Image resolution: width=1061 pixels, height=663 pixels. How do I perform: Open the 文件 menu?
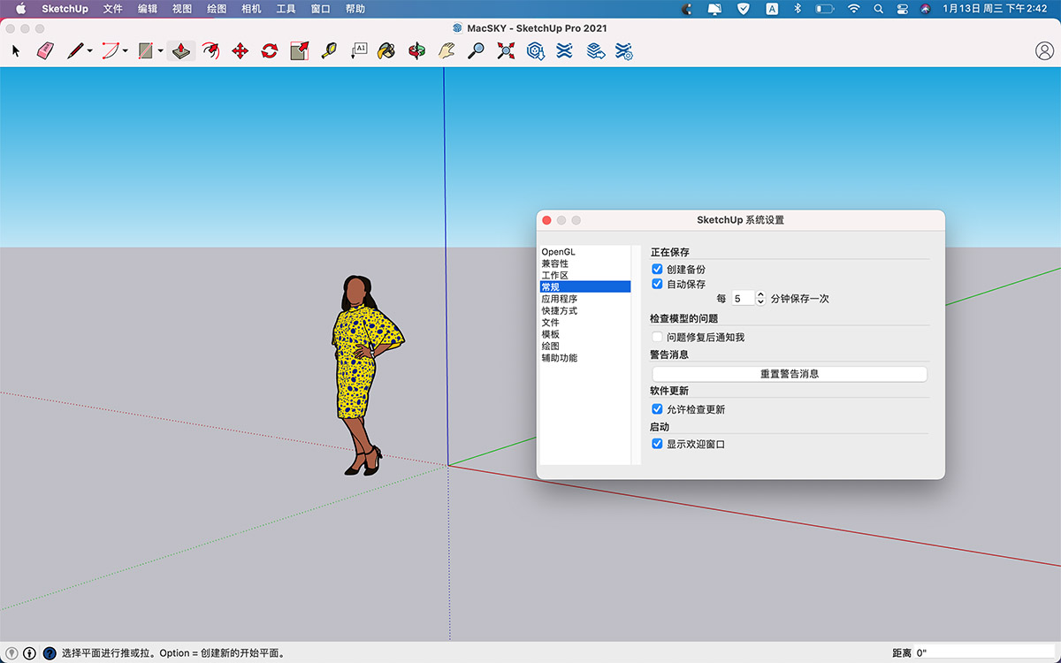112,9
